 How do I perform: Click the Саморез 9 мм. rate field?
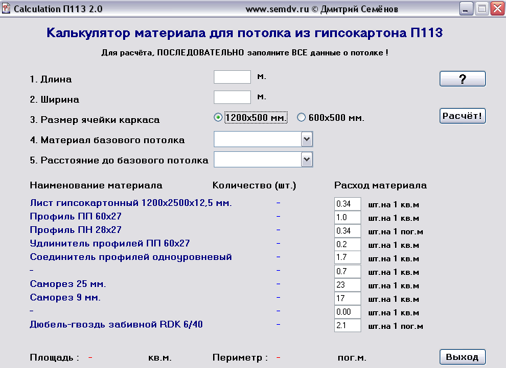pos(348,298)
